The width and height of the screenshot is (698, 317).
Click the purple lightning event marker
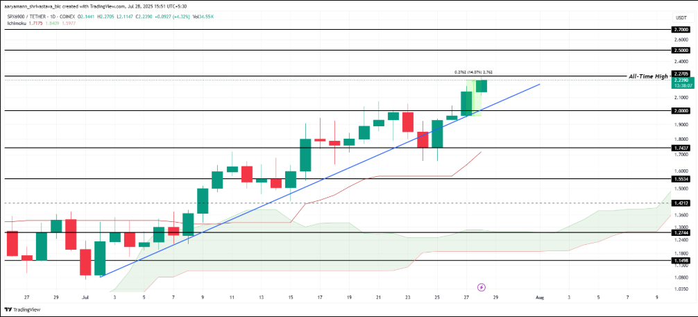480,286
